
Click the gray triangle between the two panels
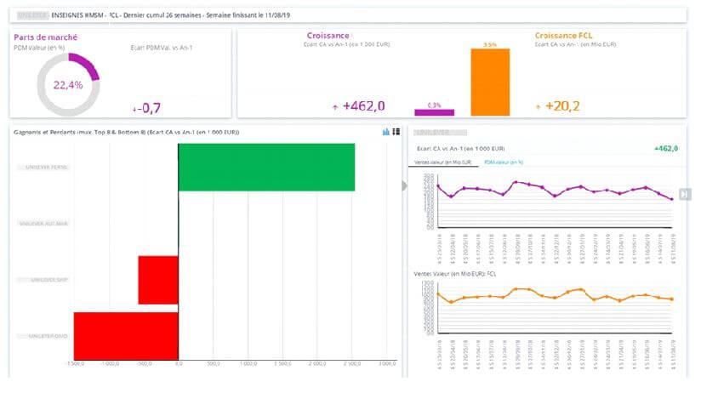[x=404, y=185]
